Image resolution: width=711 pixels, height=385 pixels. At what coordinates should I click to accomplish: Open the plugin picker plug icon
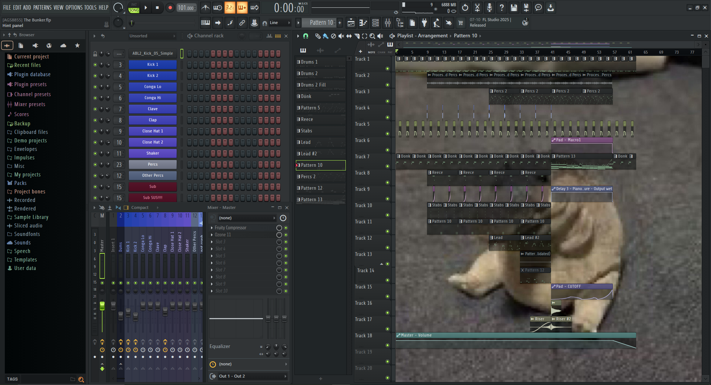(424, 23)
